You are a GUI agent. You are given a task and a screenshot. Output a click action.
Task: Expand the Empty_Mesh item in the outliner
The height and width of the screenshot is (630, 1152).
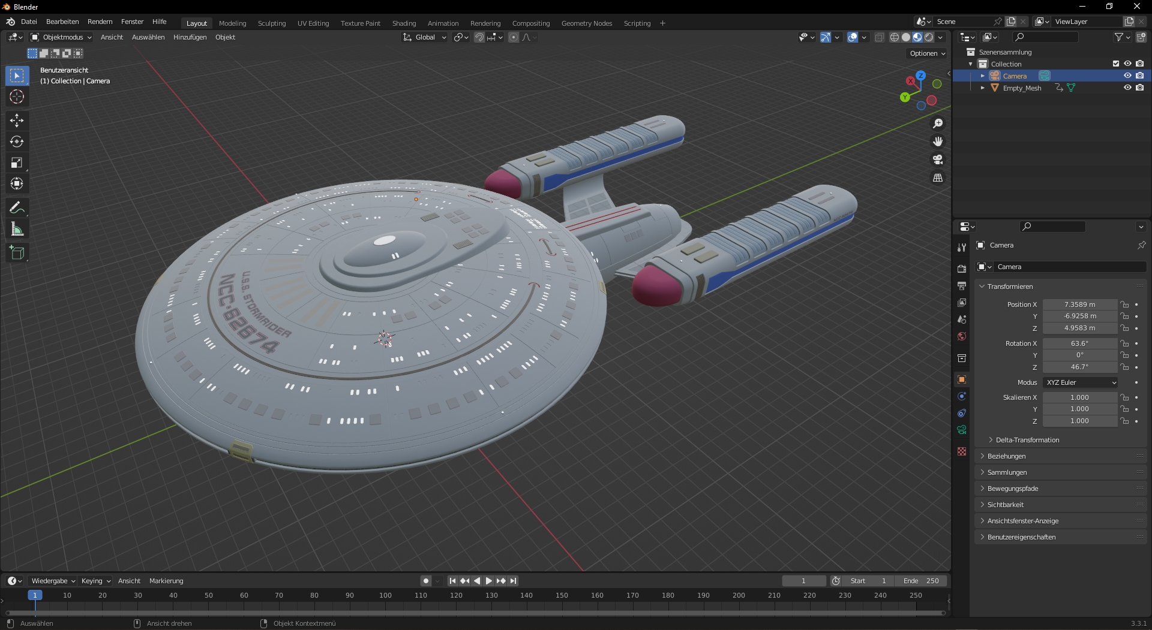coord(982,88)
